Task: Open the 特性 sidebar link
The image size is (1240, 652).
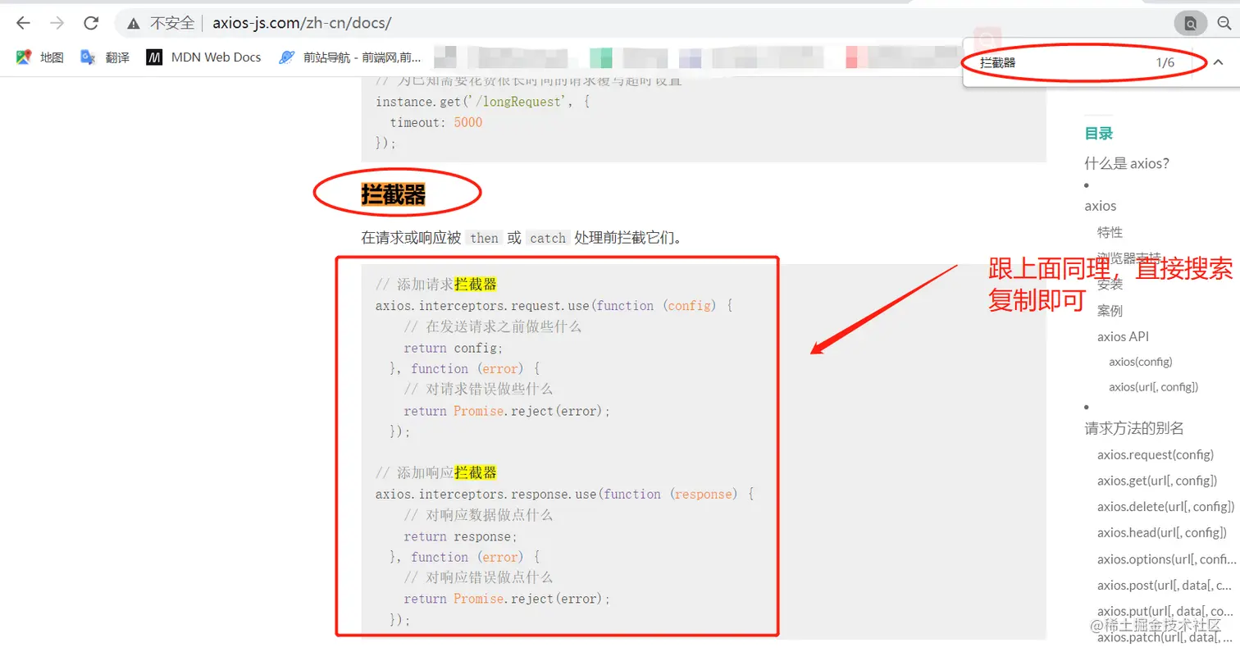Action: [x=1110, y=232]
